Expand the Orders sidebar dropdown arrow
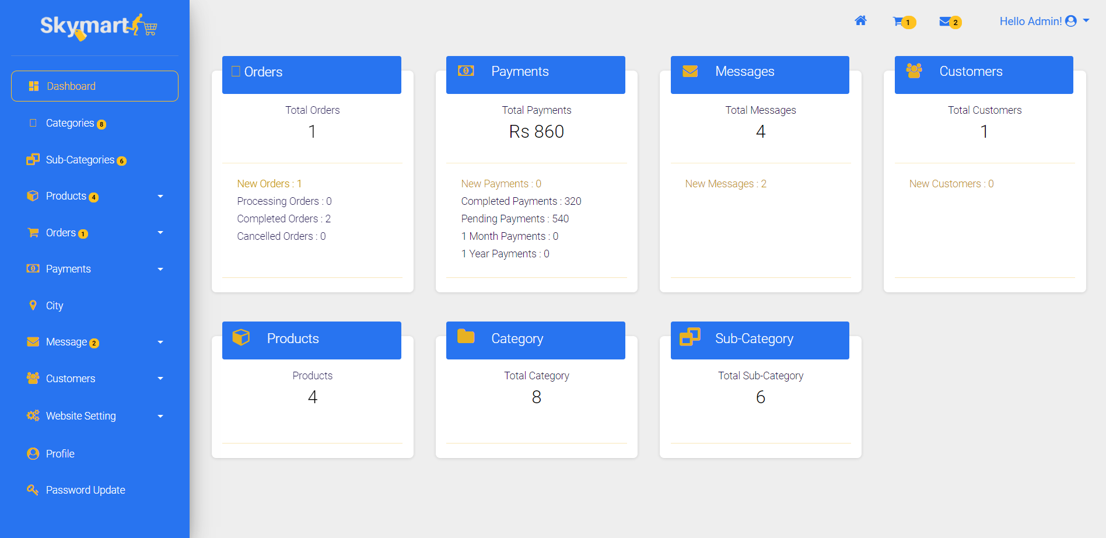The height and width of the screenshot is (538, 1106). (x=160, y=233)
